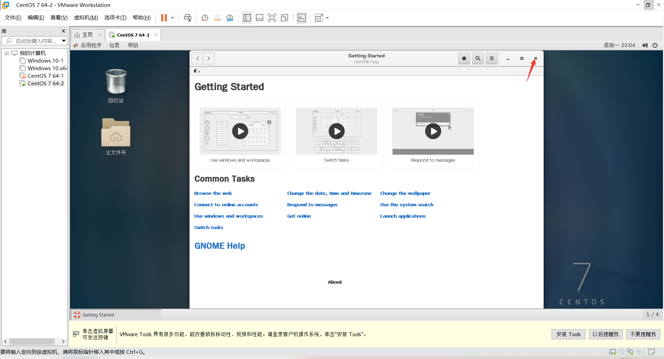Switch to the 主页 tab
The height and width of the screenshot is (359, 664).
pyautogui.click(x=87, y=35)
